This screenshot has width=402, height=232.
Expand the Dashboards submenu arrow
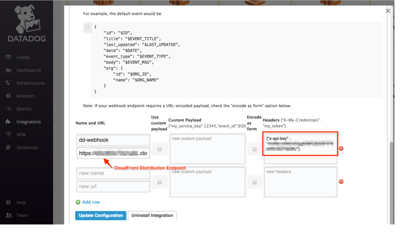tap(49, 70)
